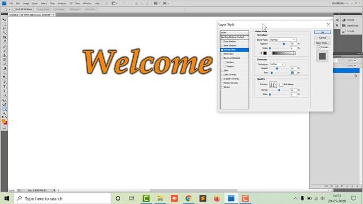Click the Opacity slider handle
Screen dimensions: 363x204
coord(284,44)
